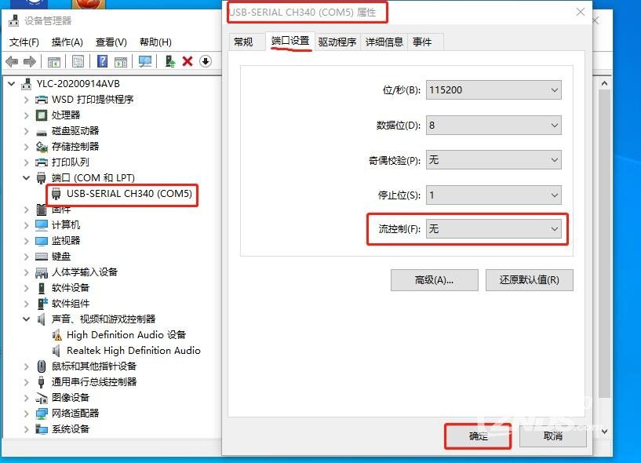The height and width of the screenshot is (463, 641).
Task: Select WSD 打印提供程序 in tree
Action: coord(93,100)
